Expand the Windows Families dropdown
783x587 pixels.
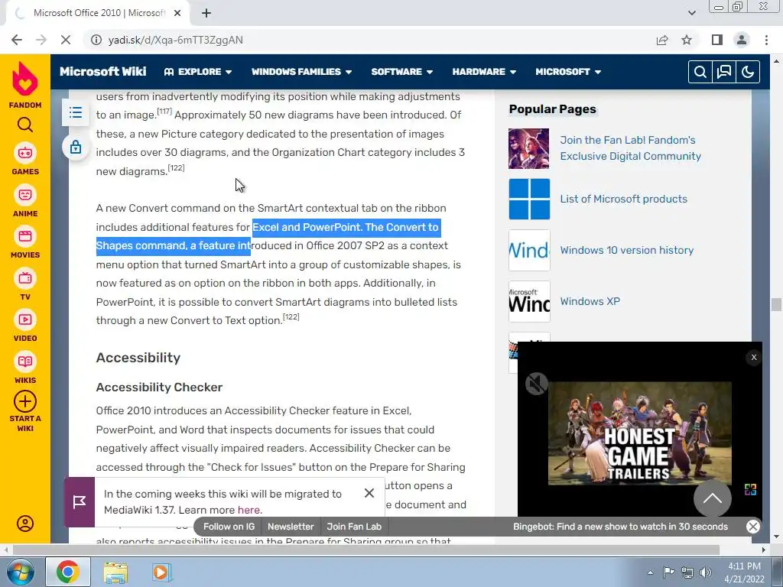pyautogui.click(x=301, y=72)
